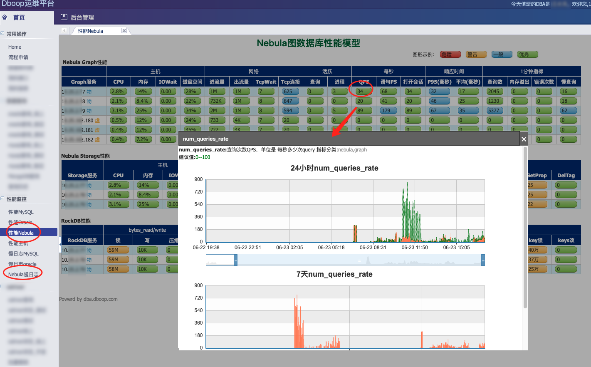Click the 58M read value in RockDB table
The height and width of the screenshot is (367, 591).
(x=118, y=269)
